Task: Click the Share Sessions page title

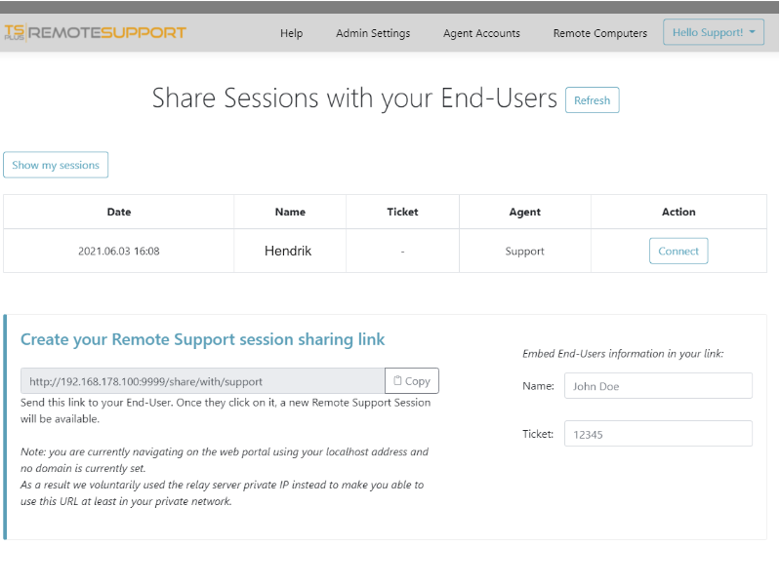Action: (354, 98)
